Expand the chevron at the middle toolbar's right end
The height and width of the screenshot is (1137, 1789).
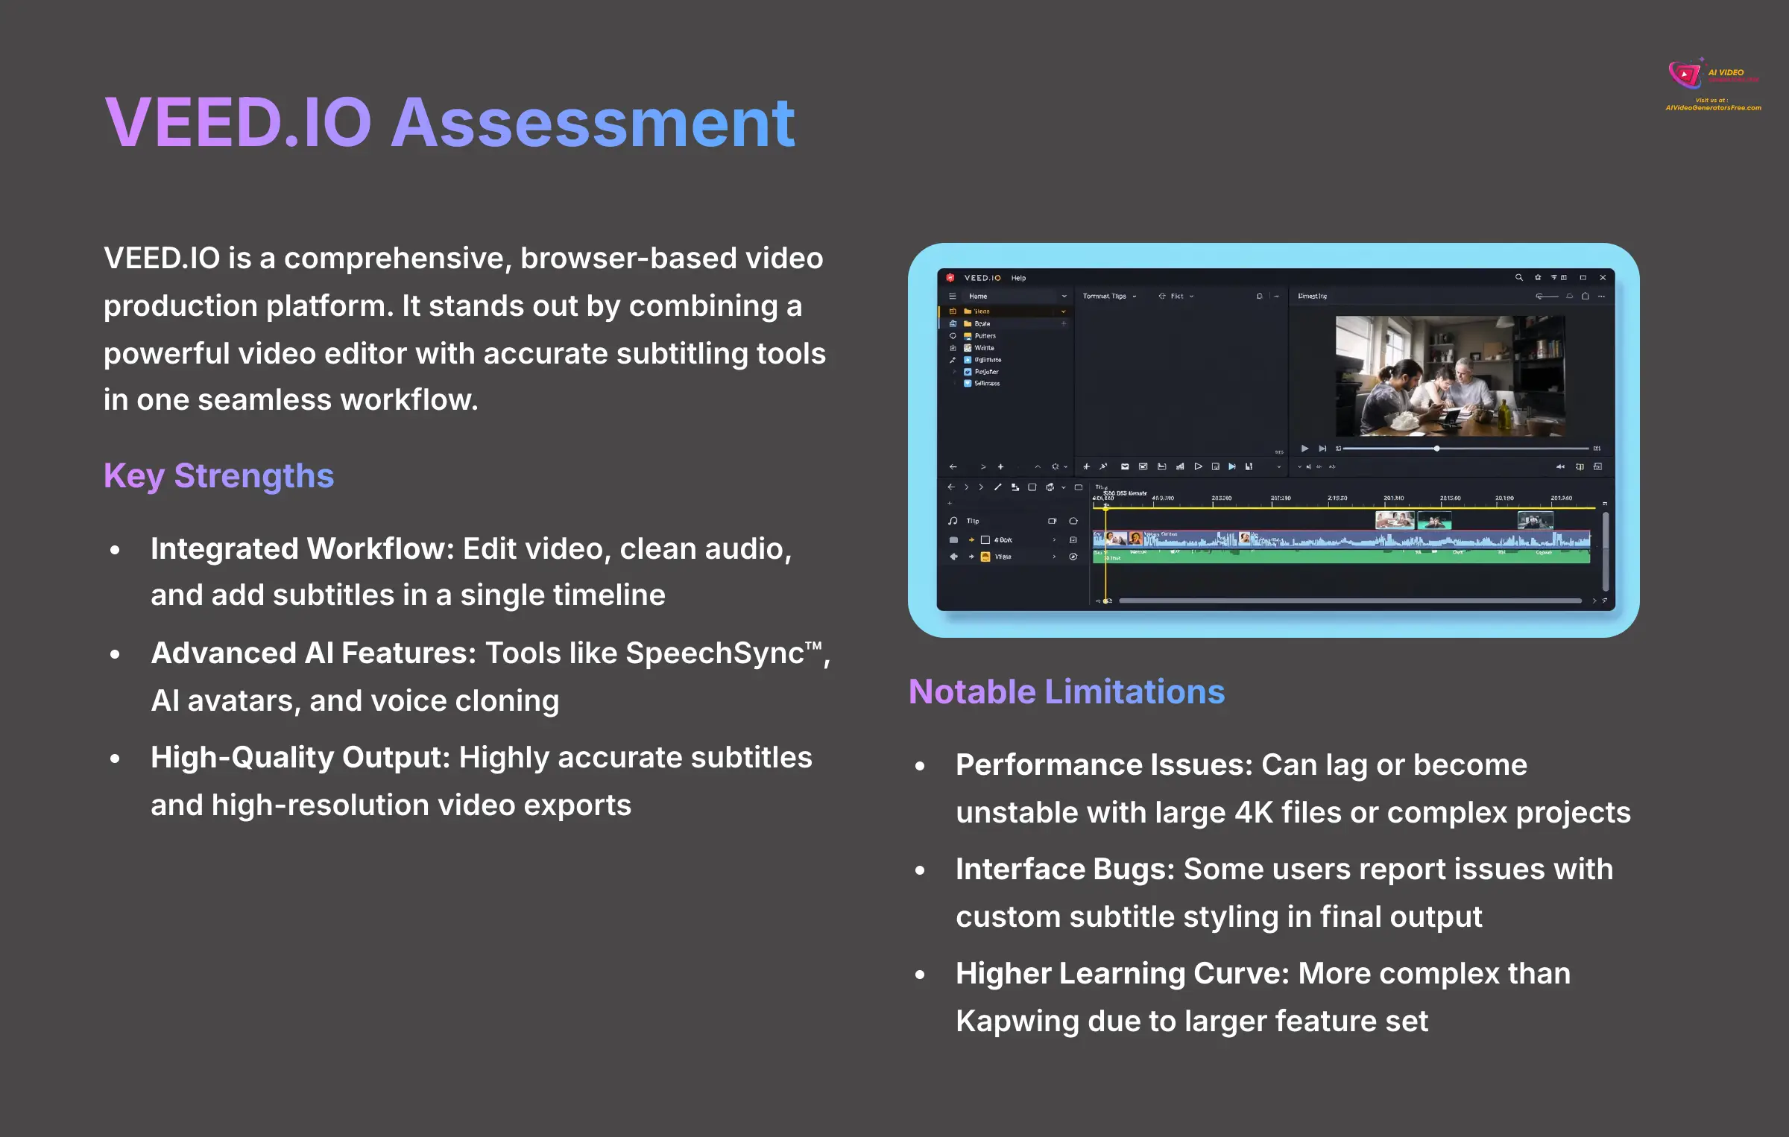1279,467
